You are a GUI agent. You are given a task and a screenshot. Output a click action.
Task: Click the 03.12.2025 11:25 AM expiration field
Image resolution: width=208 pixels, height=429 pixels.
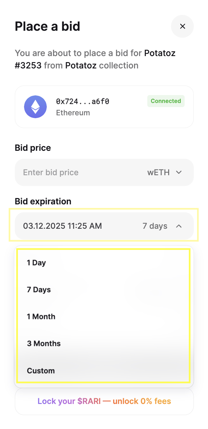pos(63,226)
